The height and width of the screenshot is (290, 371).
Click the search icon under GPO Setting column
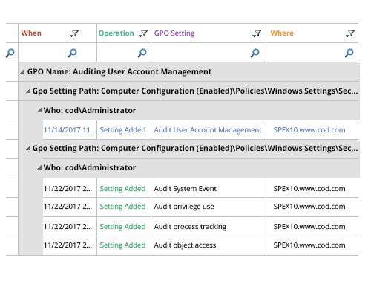pos(255,53)
